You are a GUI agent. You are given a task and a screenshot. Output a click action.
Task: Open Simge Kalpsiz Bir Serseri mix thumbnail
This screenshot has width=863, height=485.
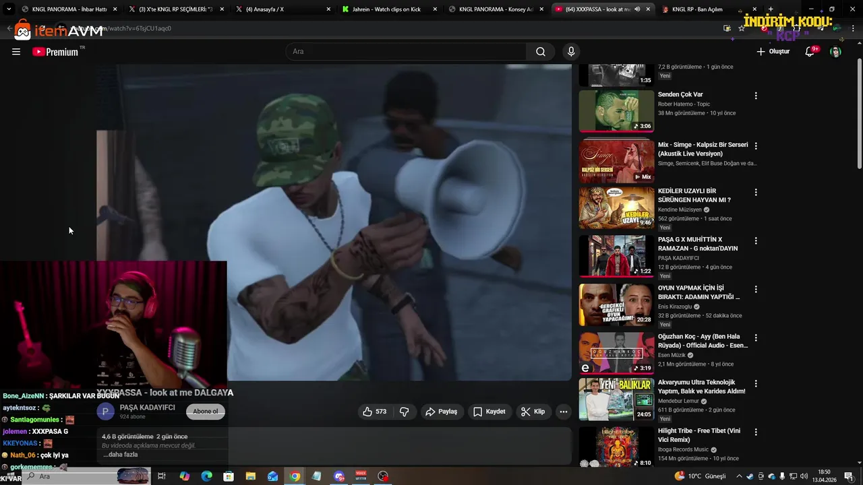click(x=616, y=161)
